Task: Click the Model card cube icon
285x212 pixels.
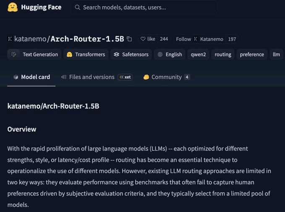Action: coord(16,77)
